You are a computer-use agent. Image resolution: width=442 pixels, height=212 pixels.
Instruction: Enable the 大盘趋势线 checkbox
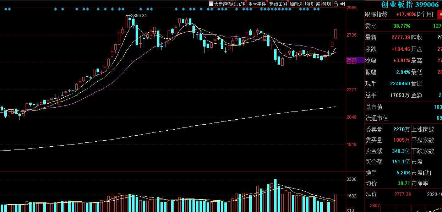point(211,4)
